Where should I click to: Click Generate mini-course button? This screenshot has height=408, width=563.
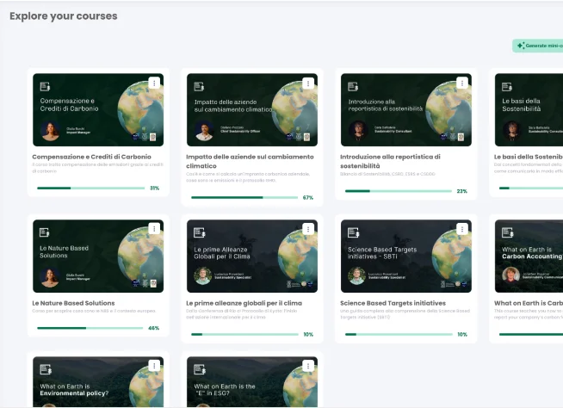[537, 46]
